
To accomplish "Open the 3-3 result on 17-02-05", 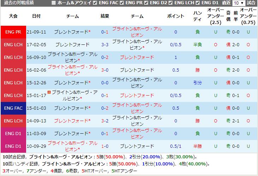I will 105,44.
